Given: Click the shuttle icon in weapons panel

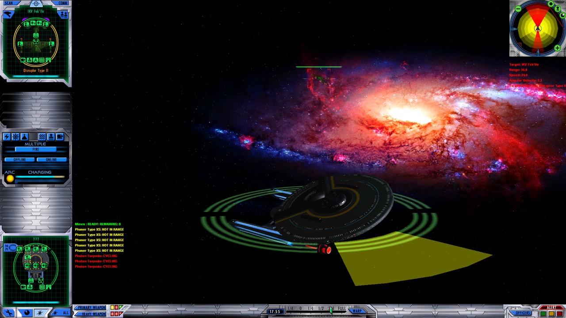Looking at the screenshot, I should click(60, 136).
